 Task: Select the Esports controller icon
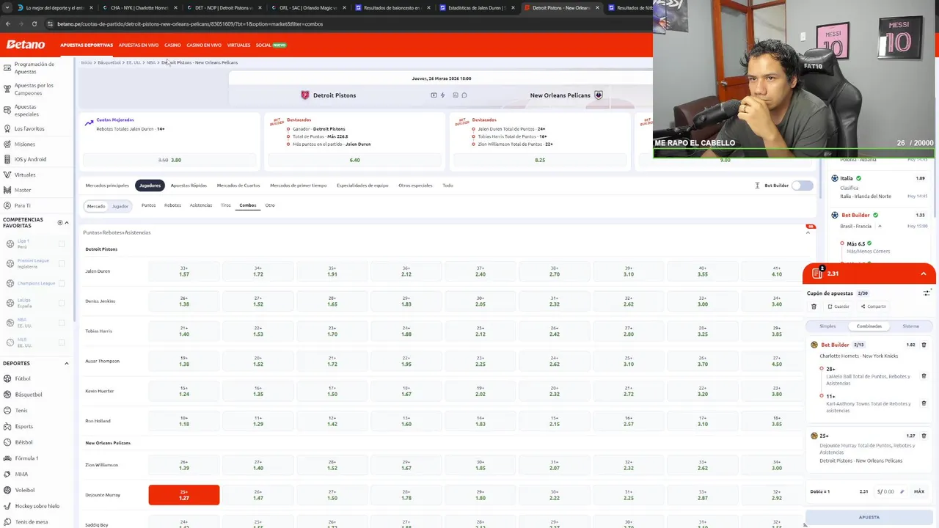click(x=7, y=426)
